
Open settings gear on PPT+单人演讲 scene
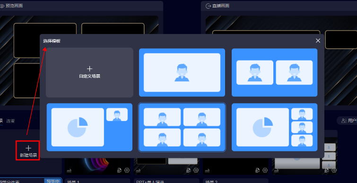(x=196, y=170)
